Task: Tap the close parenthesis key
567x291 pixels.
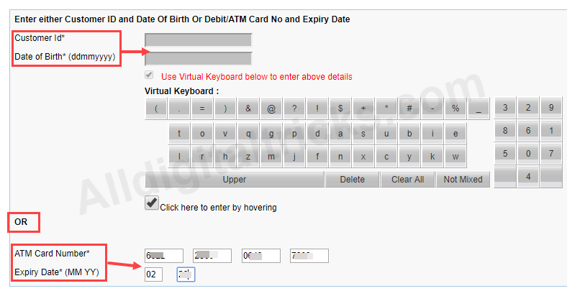Action: coord(225,108)
